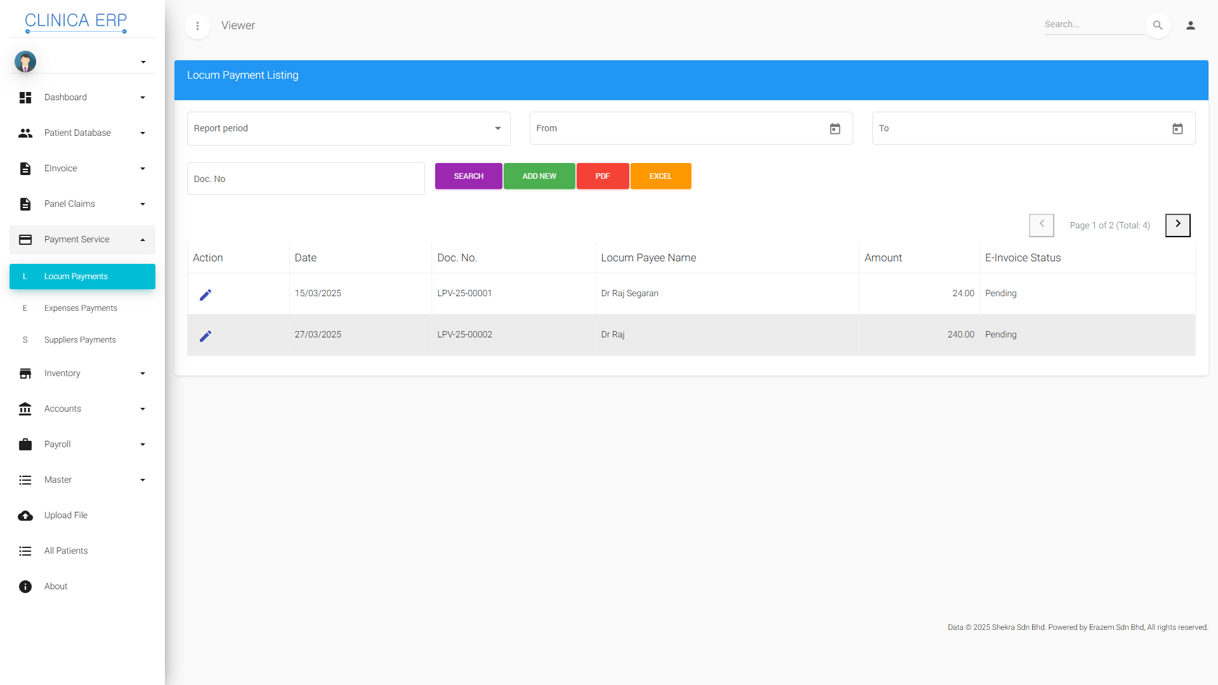
Task: Go to next page of listing
Action: [x=1177, y=225]
